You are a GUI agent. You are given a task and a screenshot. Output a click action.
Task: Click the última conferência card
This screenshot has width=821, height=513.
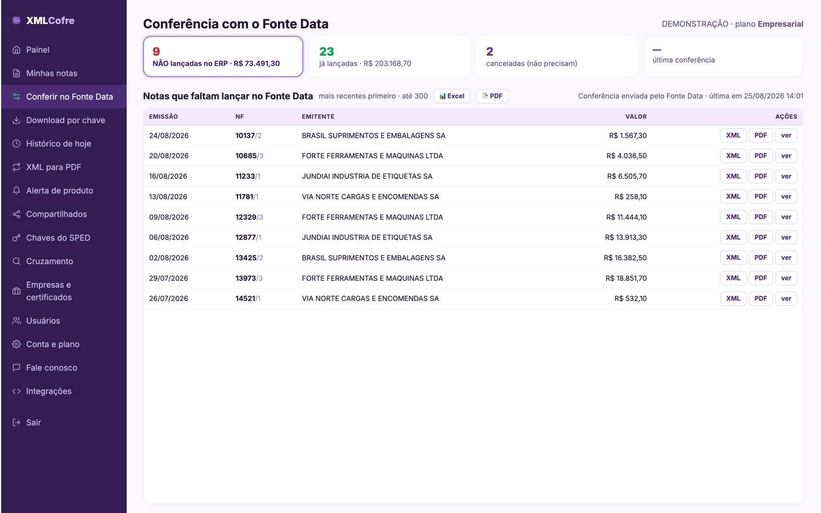(x=723, y=57)
